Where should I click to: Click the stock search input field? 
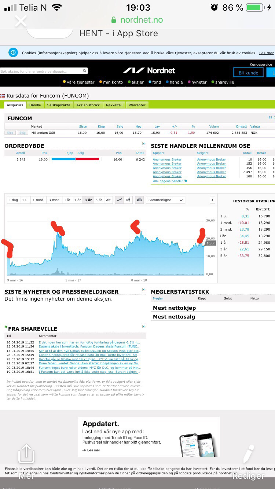[x=40, y=71]
